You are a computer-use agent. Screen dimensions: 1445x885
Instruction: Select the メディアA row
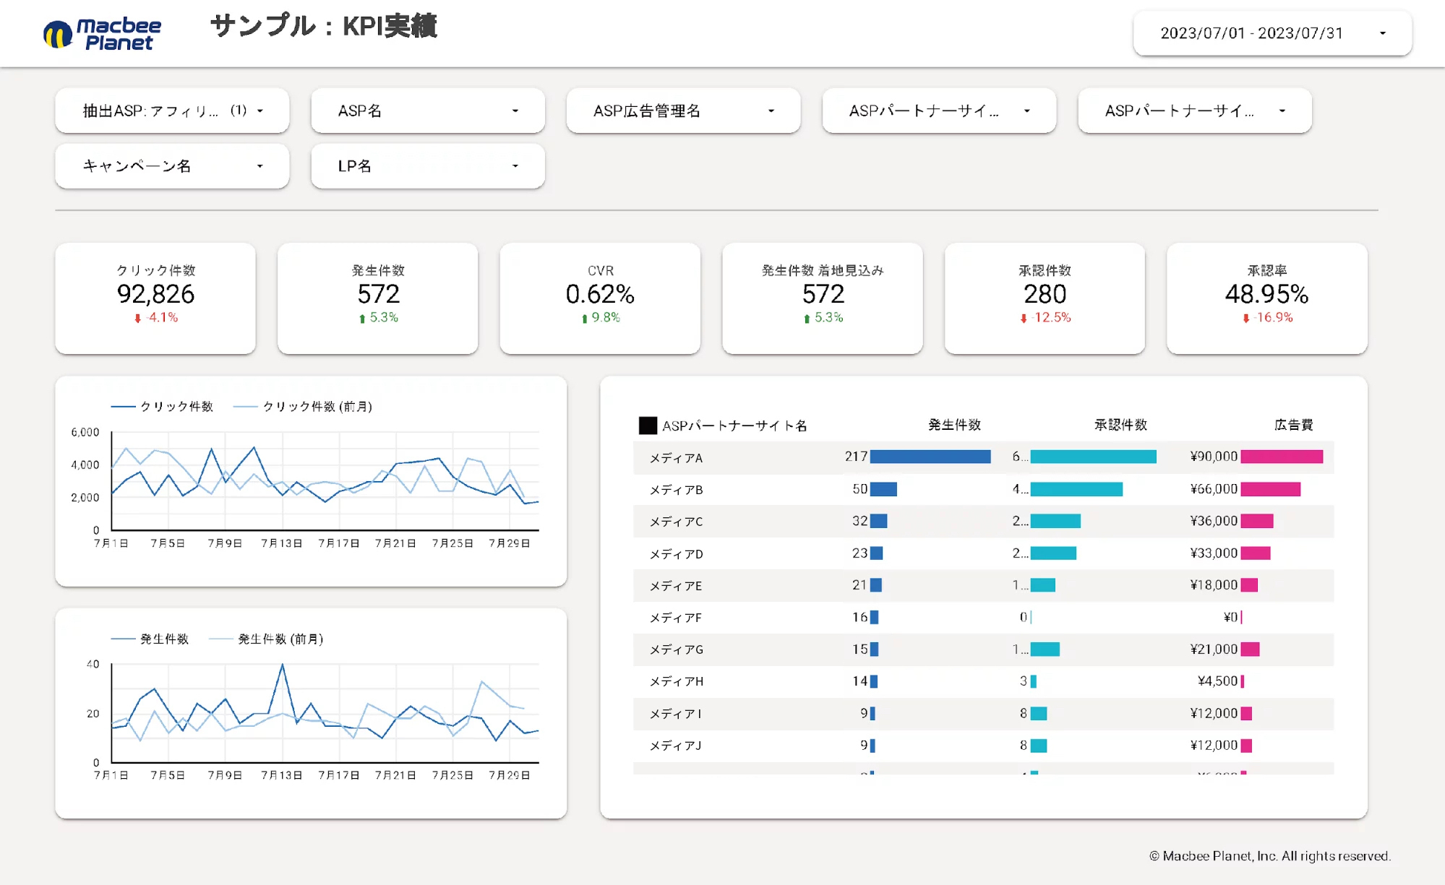click(984, 457)
